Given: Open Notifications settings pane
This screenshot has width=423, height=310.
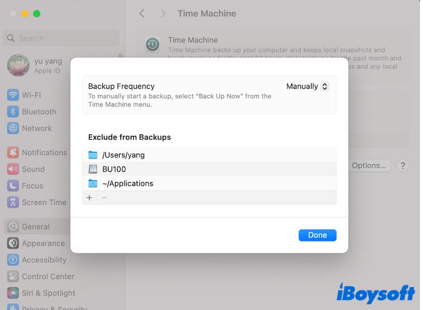Looking at the screenshot, I should 44,153.
